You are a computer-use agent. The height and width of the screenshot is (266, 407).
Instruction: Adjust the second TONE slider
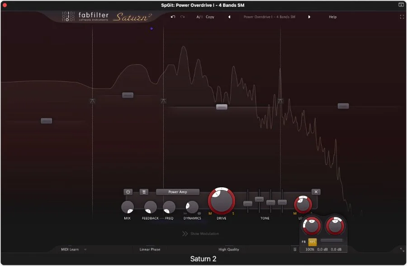point(259,199)
